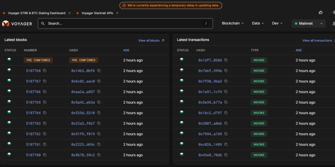Click status icon for transaction 0x16c2...d797
This screenshot has width=335, height=167.
pyautogui.click(x=182, y=112)
